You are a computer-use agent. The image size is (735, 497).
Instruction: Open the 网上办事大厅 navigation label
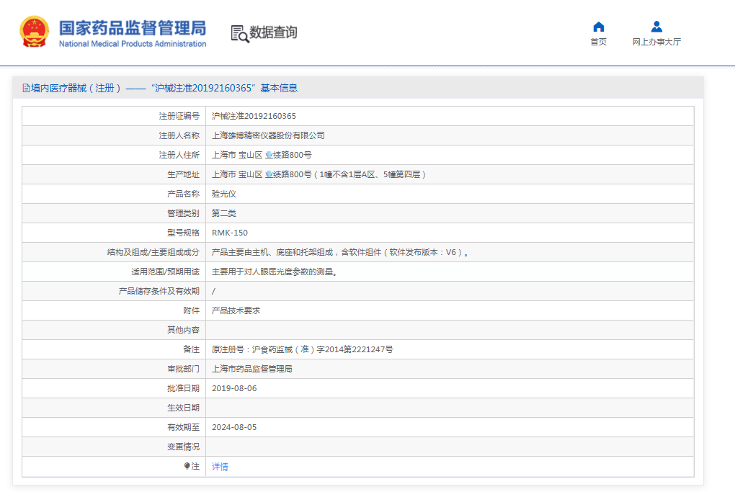(656, 42)
